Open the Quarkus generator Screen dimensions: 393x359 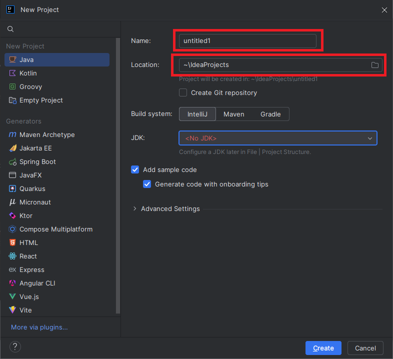point(57,189)
